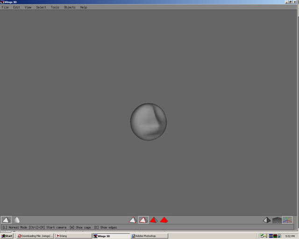Toggle perspective/orthographic view icon

267,220
